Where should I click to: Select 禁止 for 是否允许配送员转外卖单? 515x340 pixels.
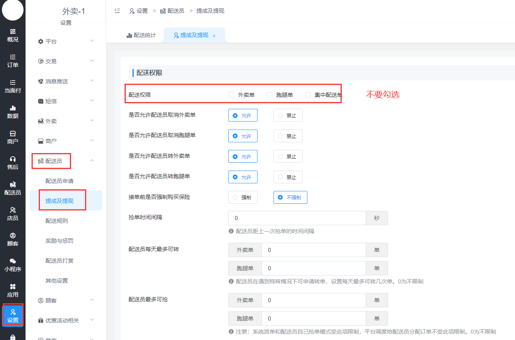pyautogui.click(x=288, y=157)
